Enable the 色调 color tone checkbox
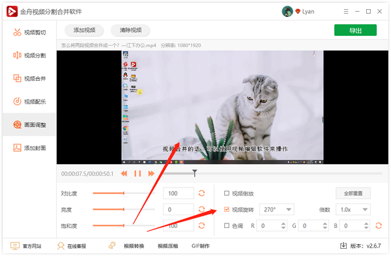Image resolution: width=391 pixels, height=256 pixels. tap(226, 225)
